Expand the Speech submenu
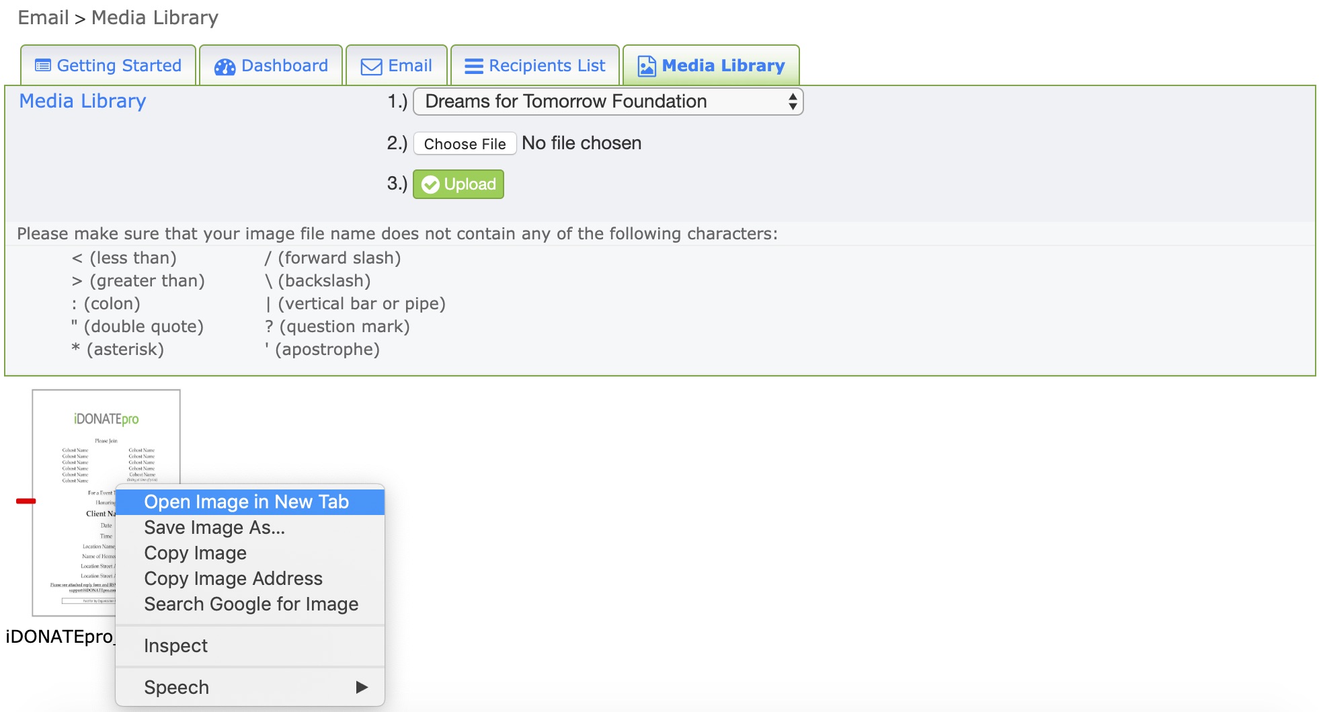Screen dimensions: 1319x712 click(250, 688)
